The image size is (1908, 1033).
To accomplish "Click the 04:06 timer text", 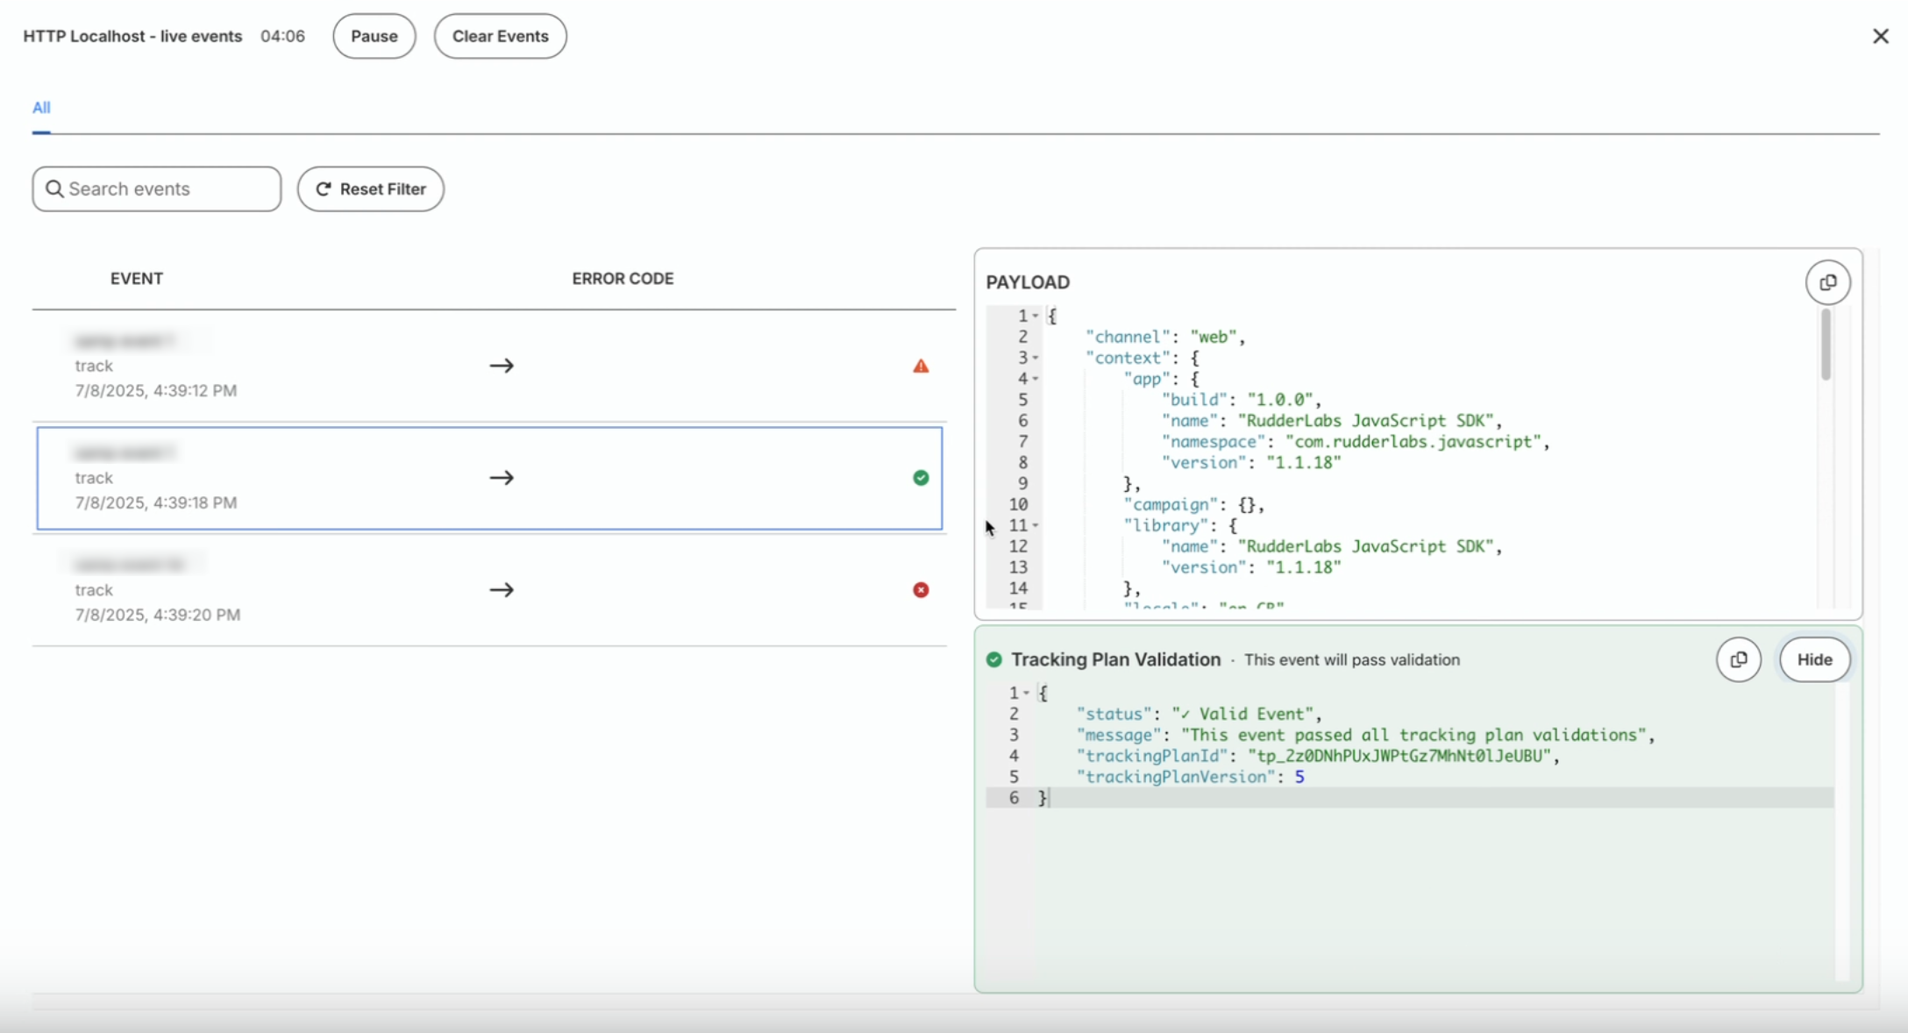I will pyautogui.click(x=282, y=36).
